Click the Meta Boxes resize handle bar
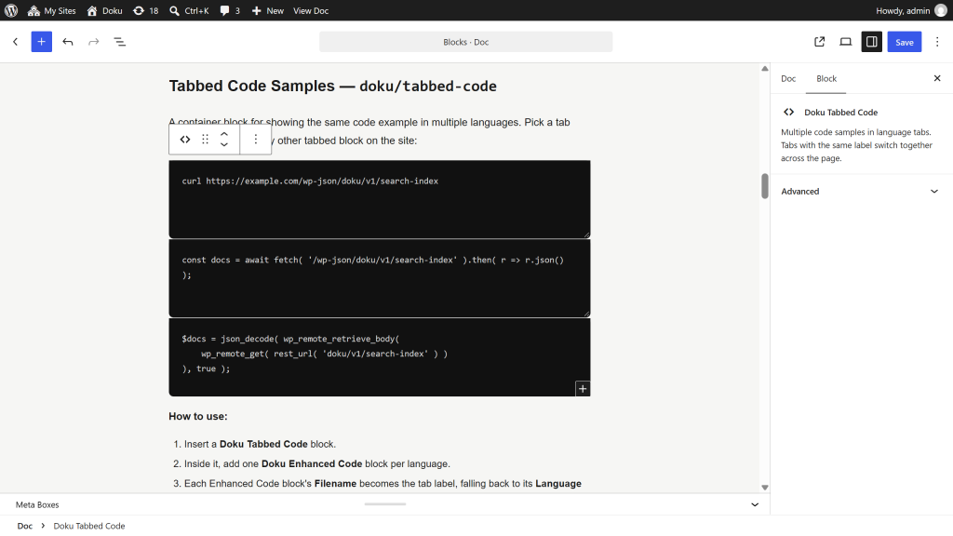This screenshot has width=953, height=536. tap(384, 503)
